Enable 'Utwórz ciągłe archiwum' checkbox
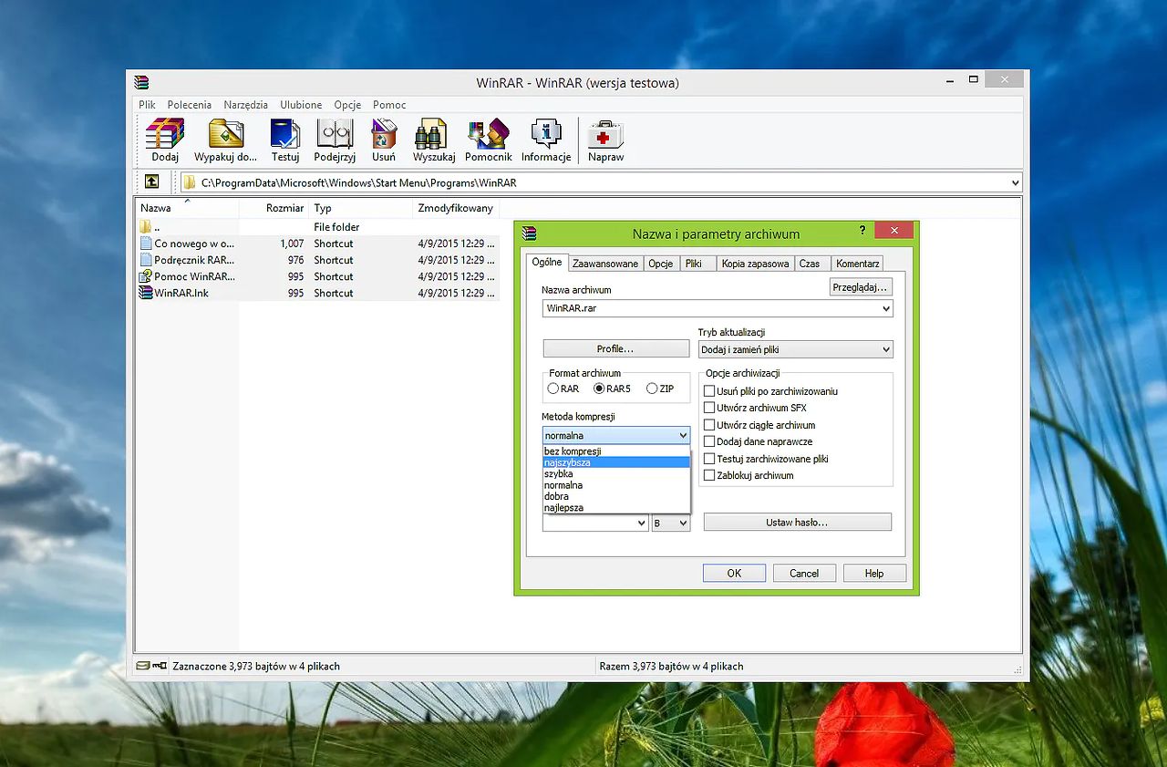Screen dimensions: 1167x767 pos(709,424)
